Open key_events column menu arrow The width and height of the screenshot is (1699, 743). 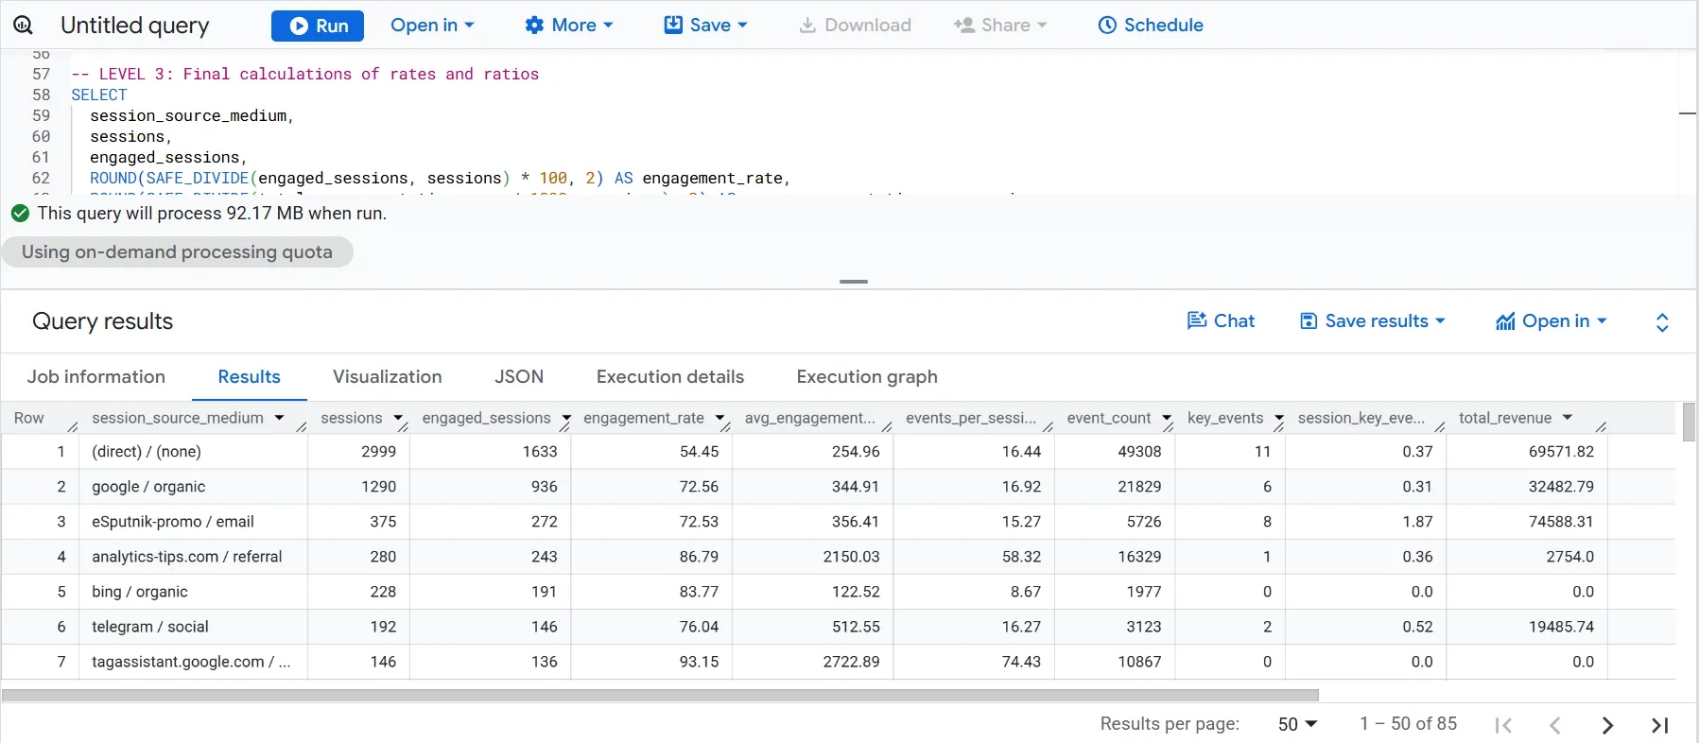point(1278,418)
